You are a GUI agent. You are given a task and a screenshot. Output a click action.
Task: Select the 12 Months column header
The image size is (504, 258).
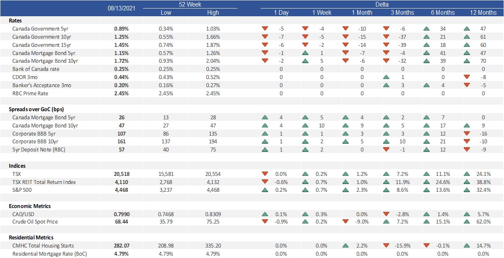(483, 12)
